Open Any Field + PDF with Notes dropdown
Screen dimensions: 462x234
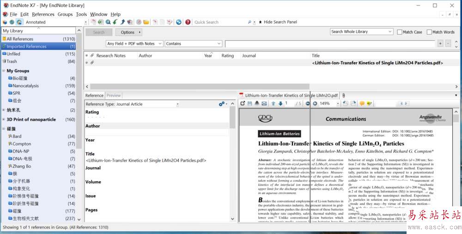click(x=134, y=43)
